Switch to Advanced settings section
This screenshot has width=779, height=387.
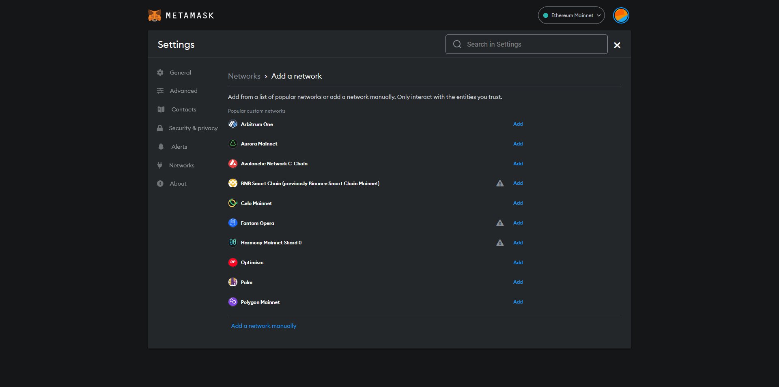(x=183, y=91)
